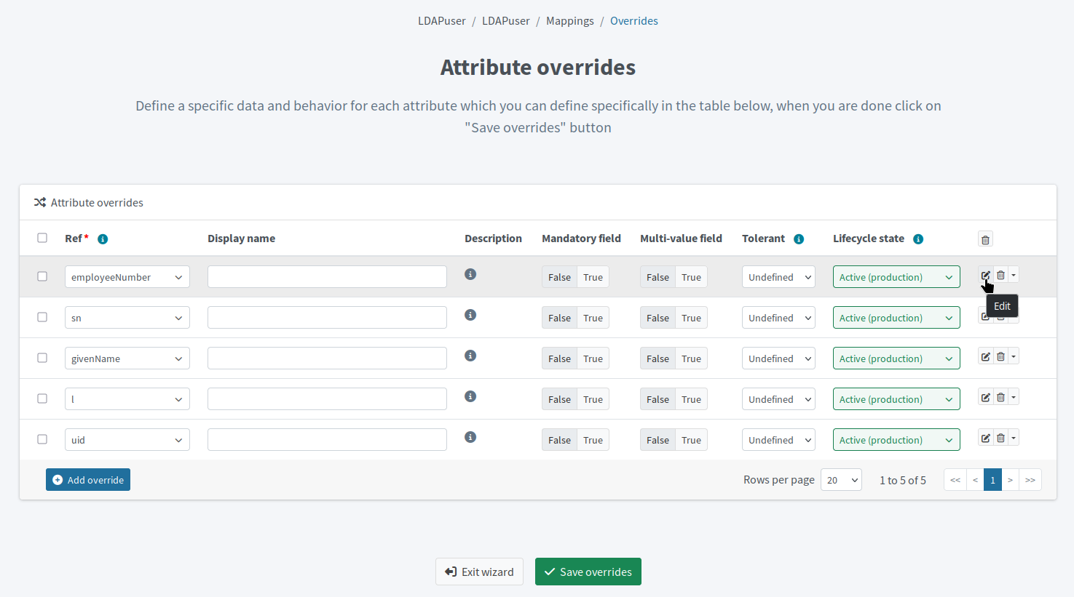
Task: Click the info icon next to Tolerant header
Action: [x=799, y=239]
